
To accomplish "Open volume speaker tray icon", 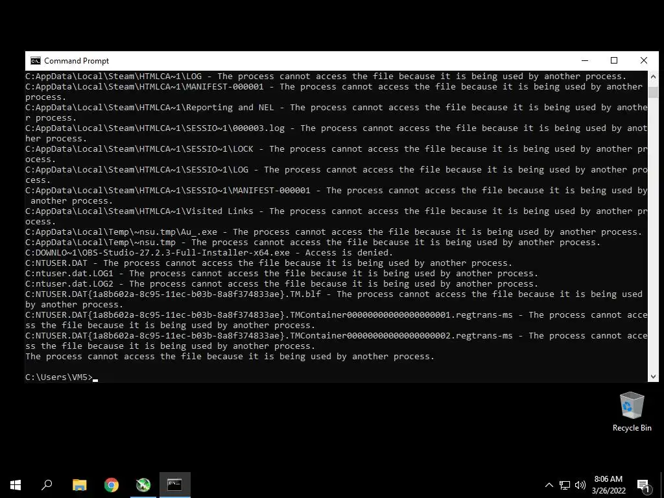I will pyautogui.click(x=580, y=485).
